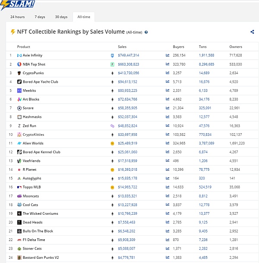Open Sorare sales chart icon
259x263 pixels.
[x=167, y=108]
